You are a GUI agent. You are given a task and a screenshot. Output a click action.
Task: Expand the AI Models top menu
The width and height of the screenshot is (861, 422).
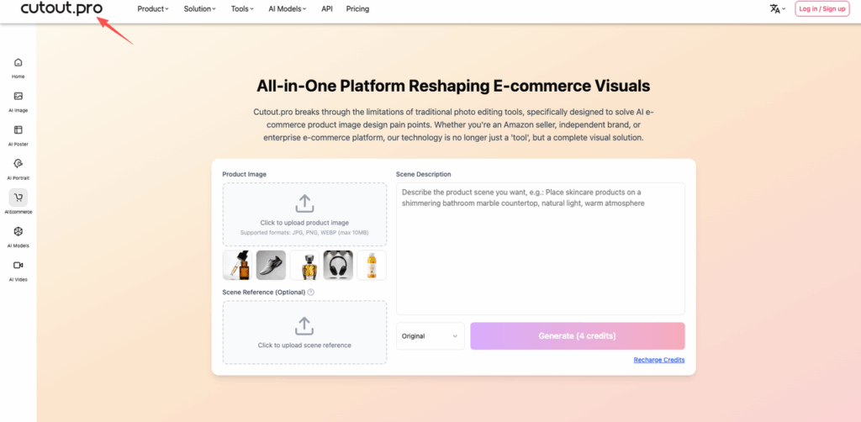pyautogui.click(x=288, y=8)
